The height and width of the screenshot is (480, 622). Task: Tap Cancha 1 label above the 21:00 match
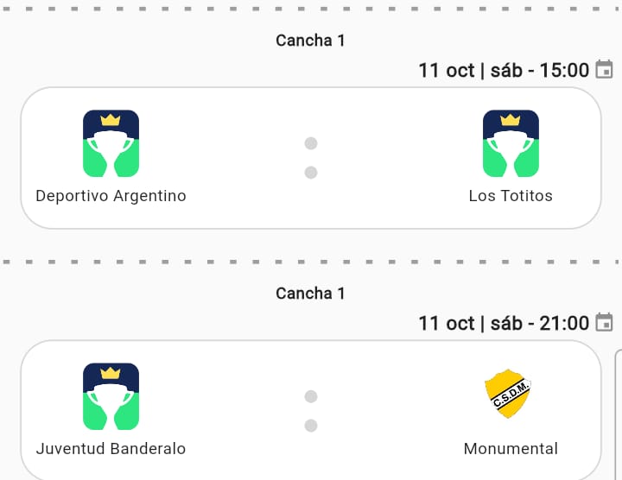(310, 294)
